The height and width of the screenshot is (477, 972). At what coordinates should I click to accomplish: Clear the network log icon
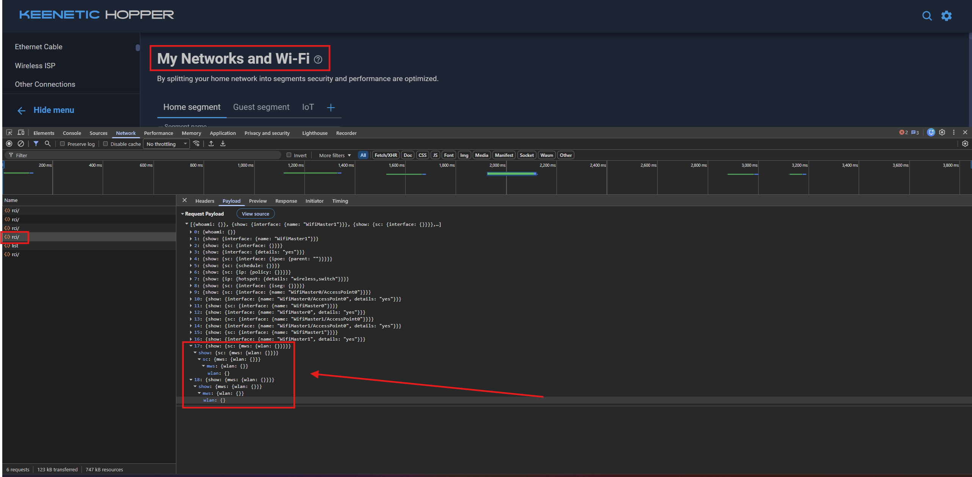(21, 144)
